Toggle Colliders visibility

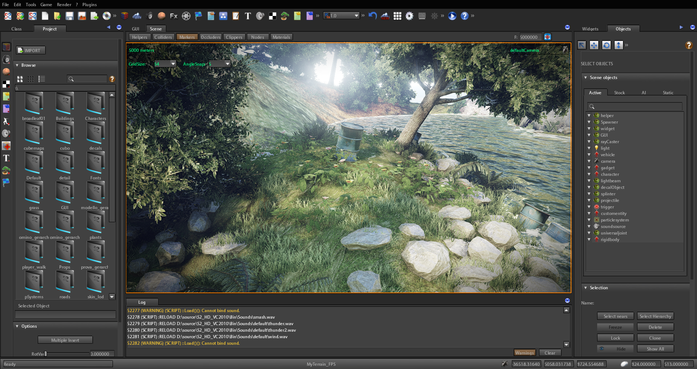pyautogui.click(x=163, y=37)
